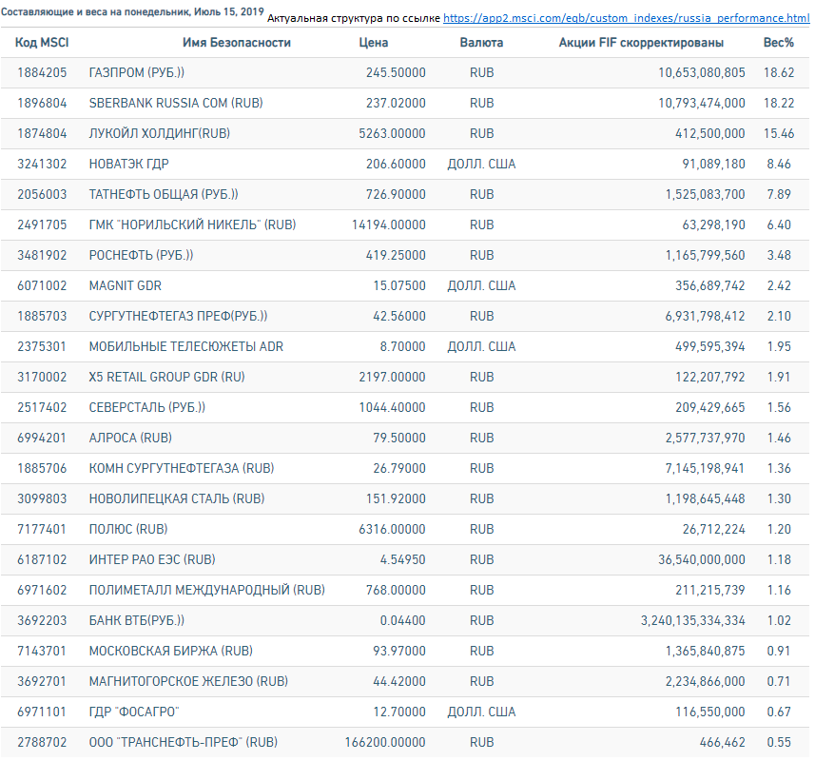Click shares value 36,540,000,000
Image resolution: width=815 pixels, height=761 pixels.
coord(701,560)
